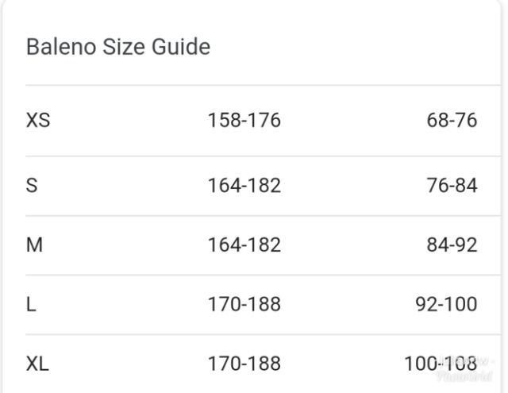Click the 170-188 value in L row

(244, 304)
